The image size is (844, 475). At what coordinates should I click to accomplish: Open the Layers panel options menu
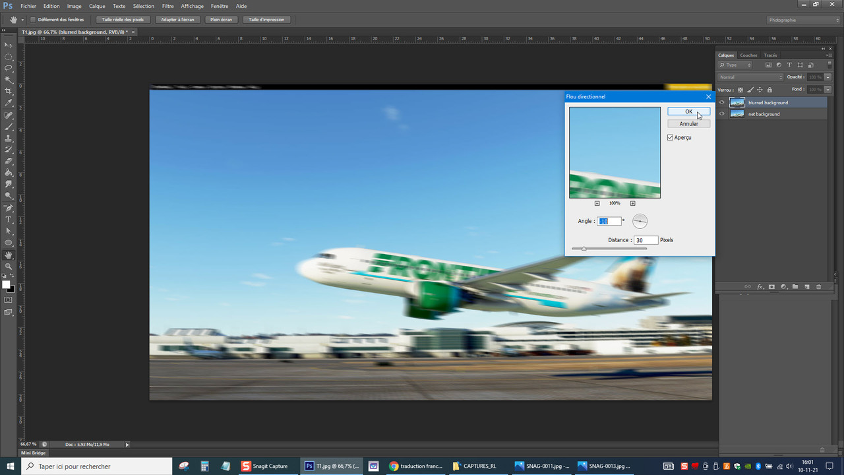[x=828, y=55]
